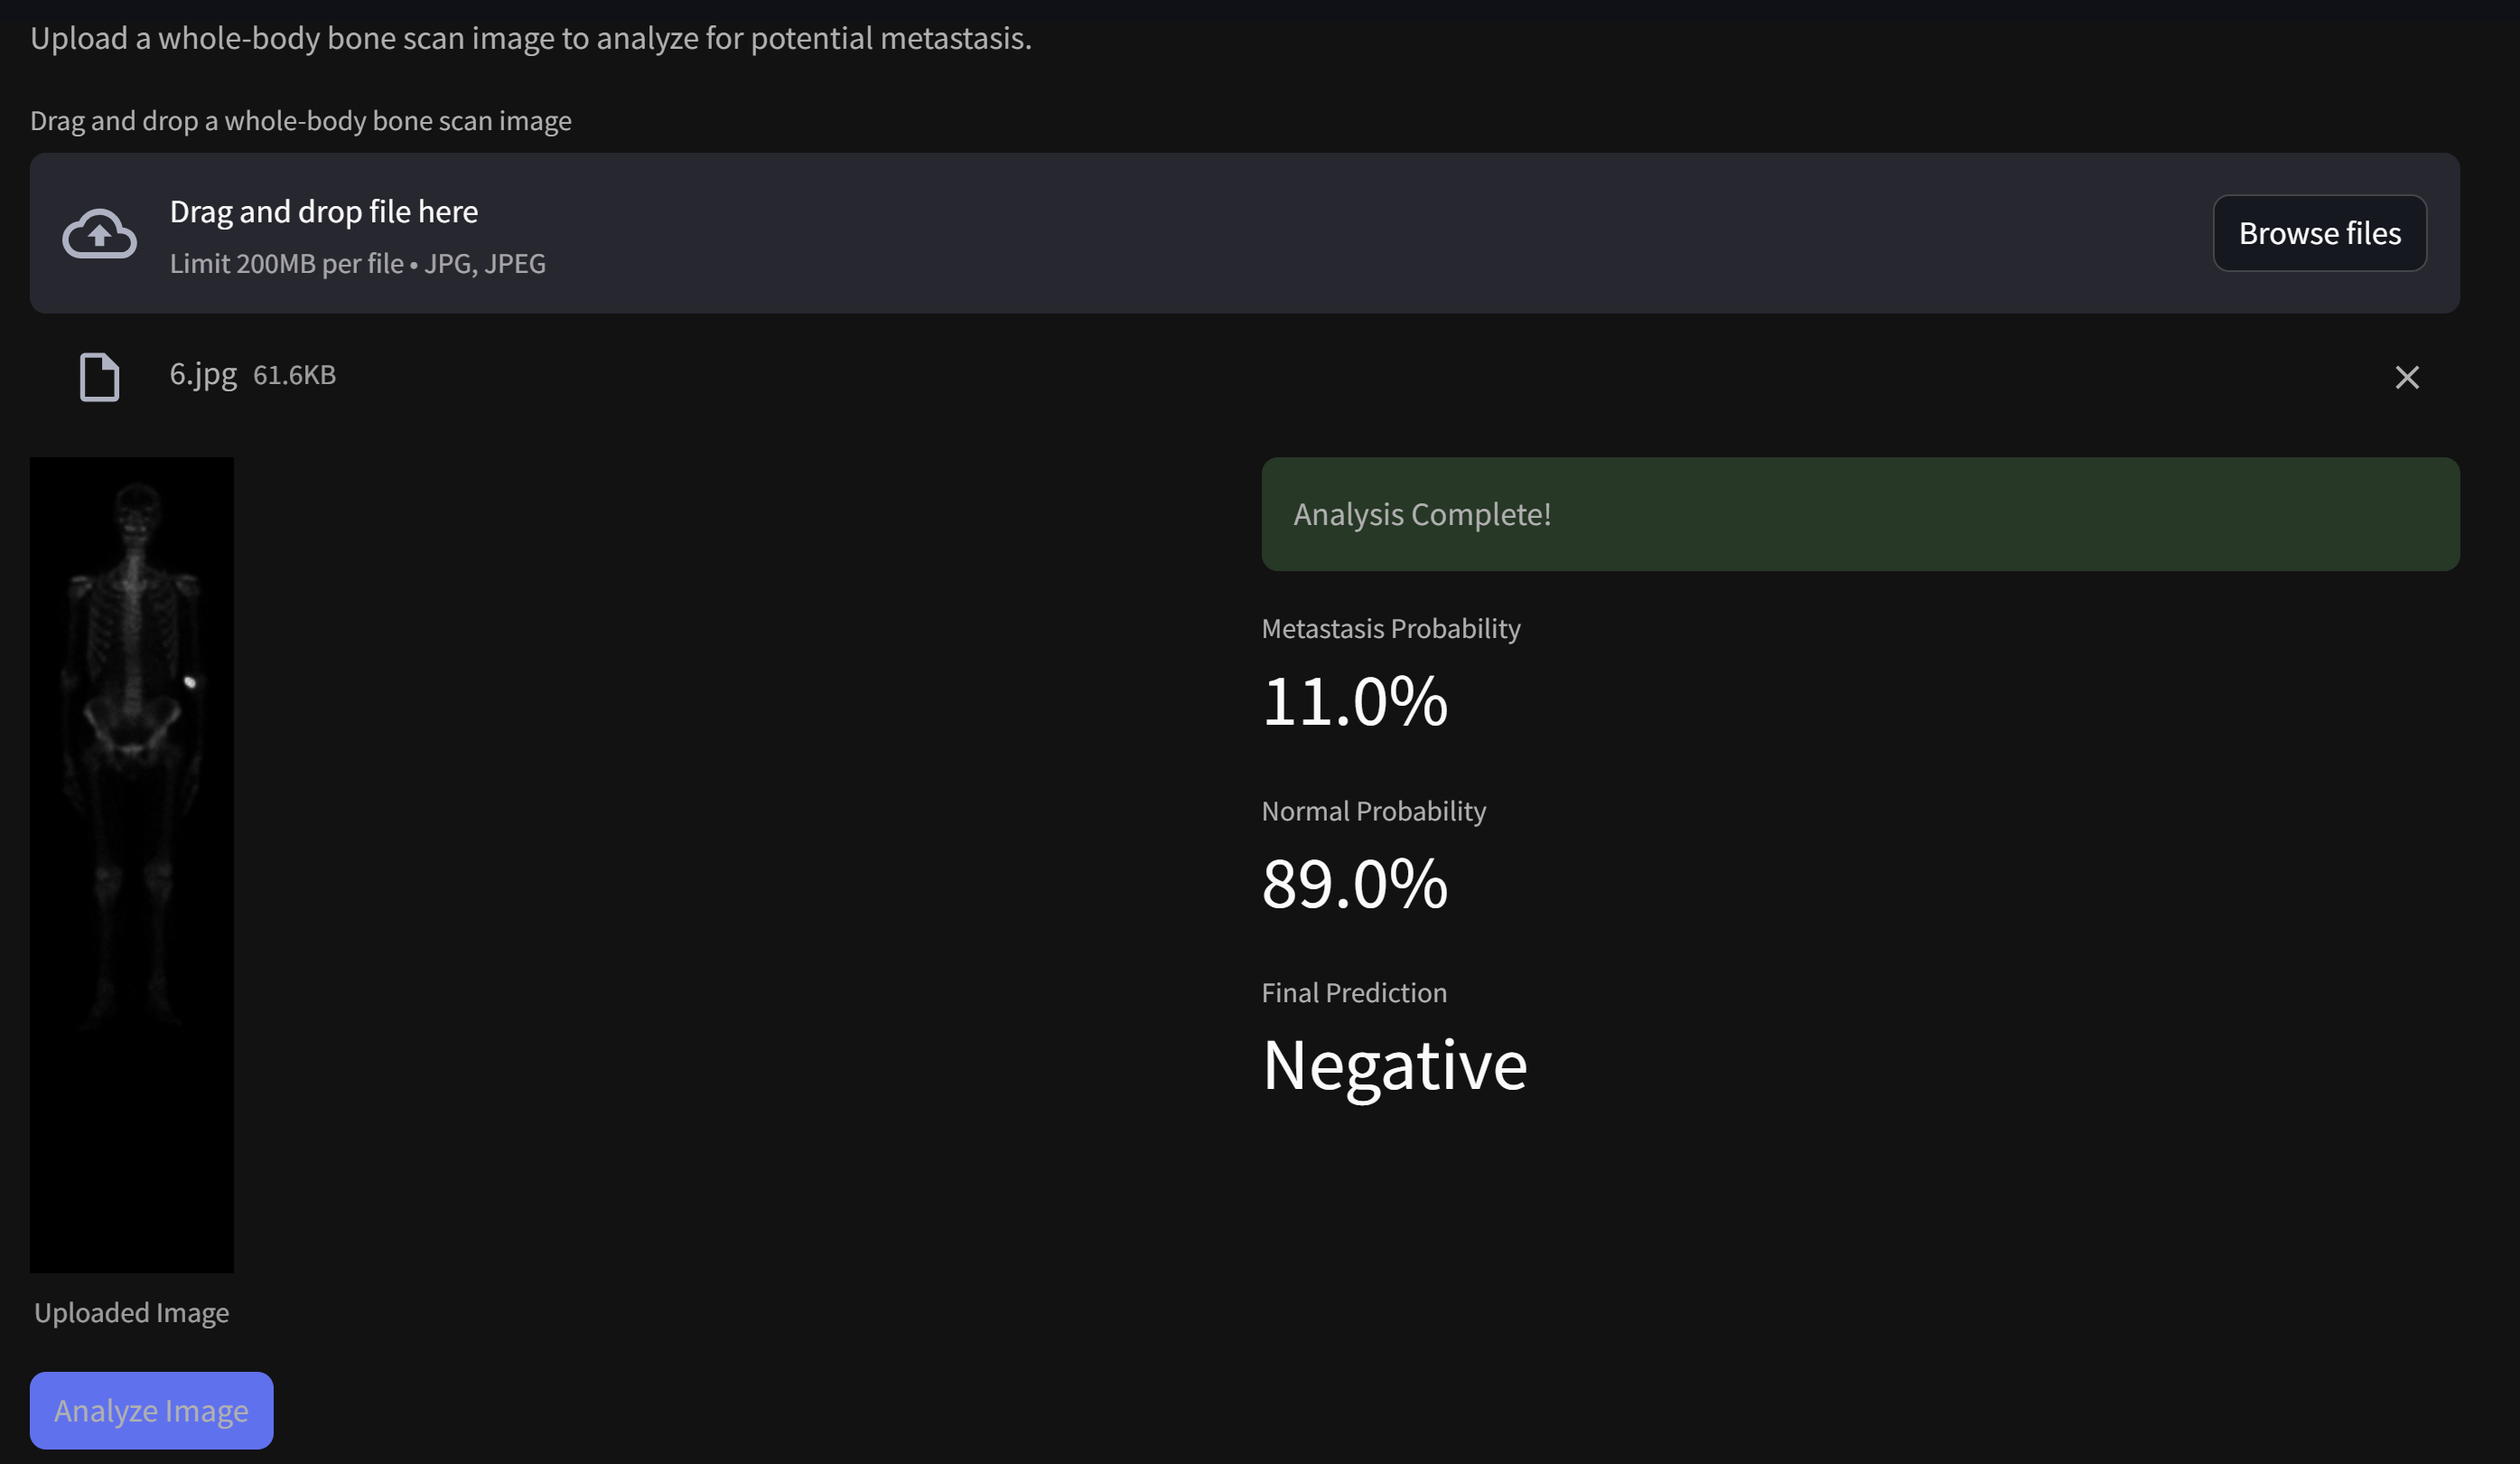The image size is (2520, 1464).
Task: Click the cloud upload icon
Action: pos(99,234)
